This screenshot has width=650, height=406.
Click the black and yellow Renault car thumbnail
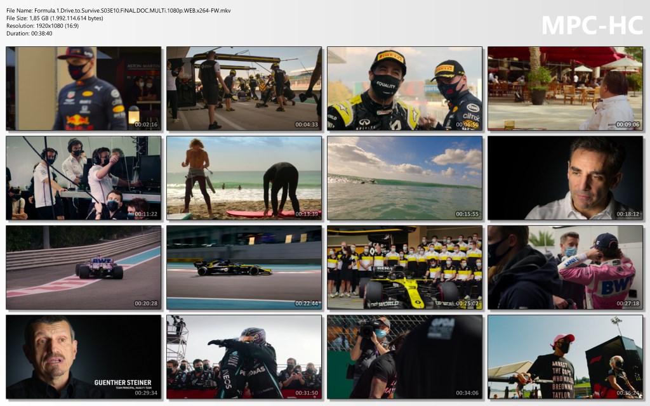pyautogui.click(x=244, y=267)
